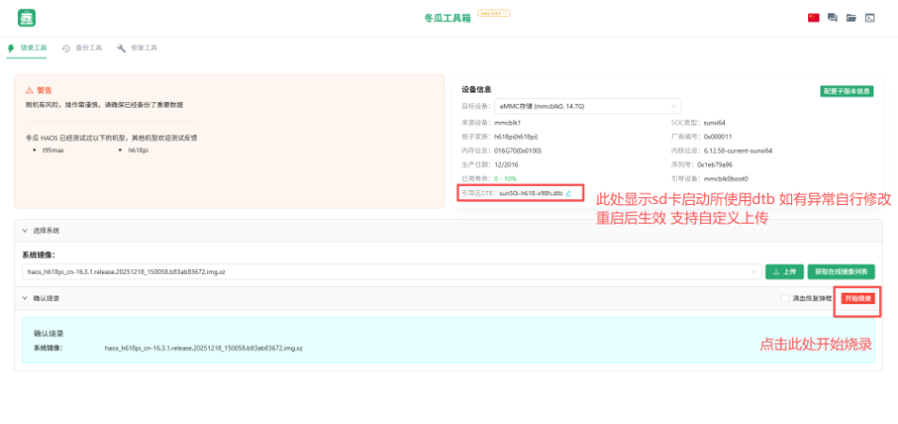The image size is (898, 424).
Task: Open the file manager folder icon
Action: click(851, 18)
